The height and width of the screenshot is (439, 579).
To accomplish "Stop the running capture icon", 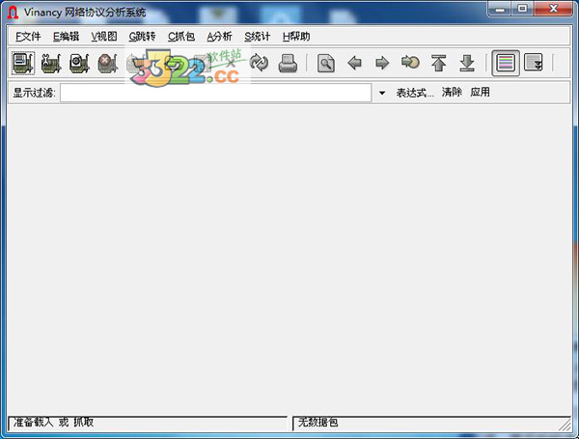I will (x=107, y=63).
